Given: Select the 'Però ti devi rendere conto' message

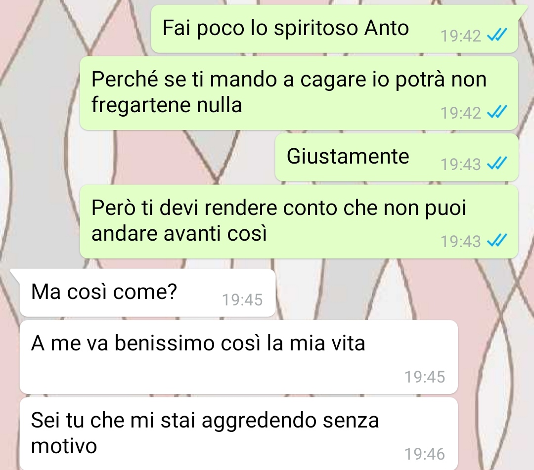Looking at the screenshot, I should pos(299,221).
